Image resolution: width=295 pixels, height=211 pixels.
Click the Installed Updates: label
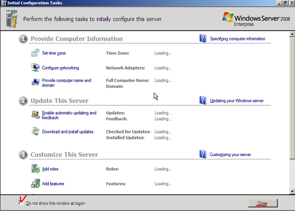(x=125, y=138)
